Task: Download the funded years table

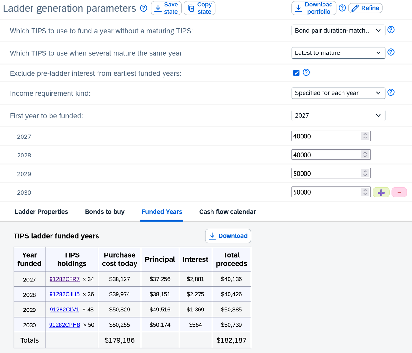Action: [x=228, y=236]
